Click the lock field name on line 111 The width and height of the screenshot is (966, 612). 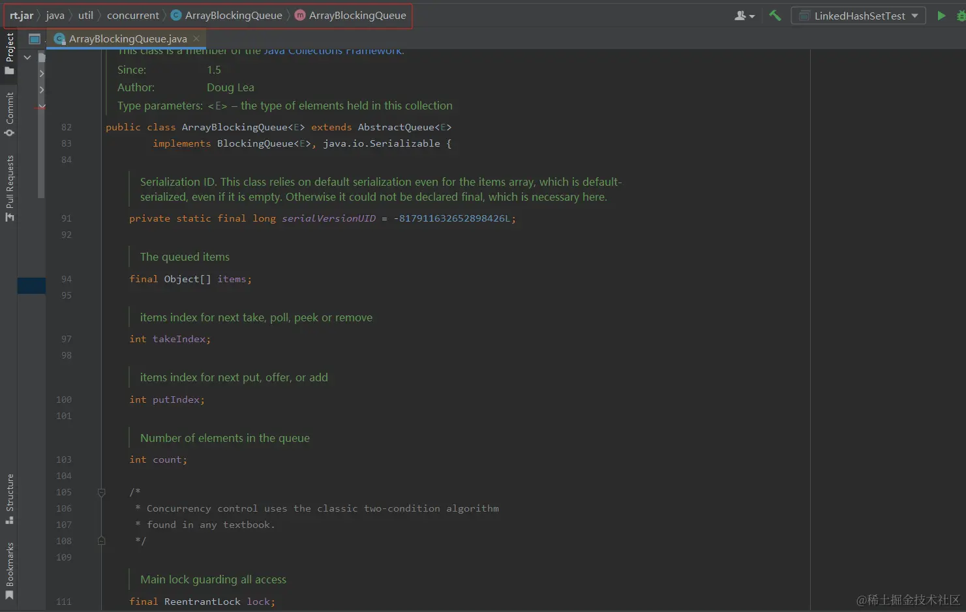coord(258,602)
